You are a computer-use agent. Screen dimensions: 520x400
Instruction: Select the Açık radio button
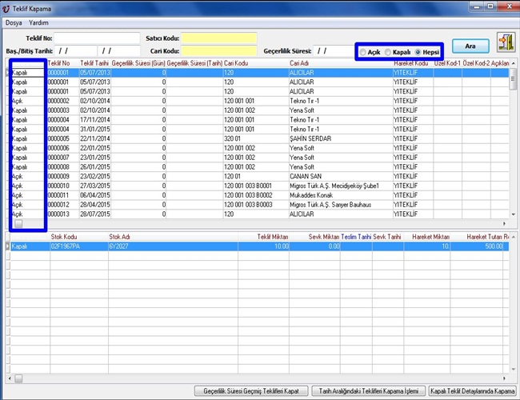[363, 52]
